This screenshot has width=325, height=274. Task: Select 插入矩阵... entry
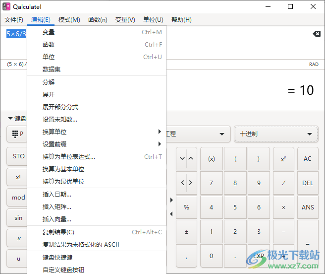pyautogui.click(x=97, y=206)
